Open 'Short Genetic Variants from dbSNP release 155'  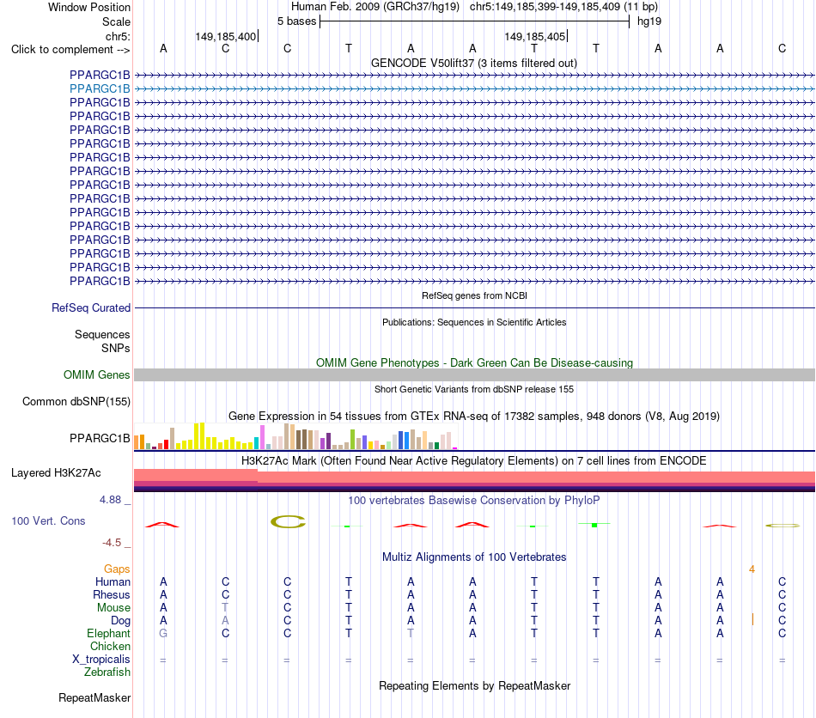click(474, 389)
